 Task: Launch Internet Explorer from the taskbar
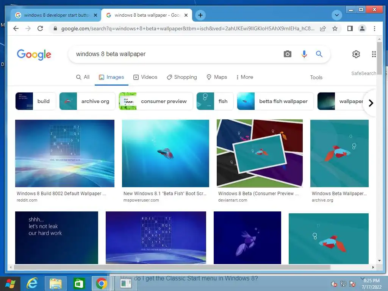(x=32, y=283)
